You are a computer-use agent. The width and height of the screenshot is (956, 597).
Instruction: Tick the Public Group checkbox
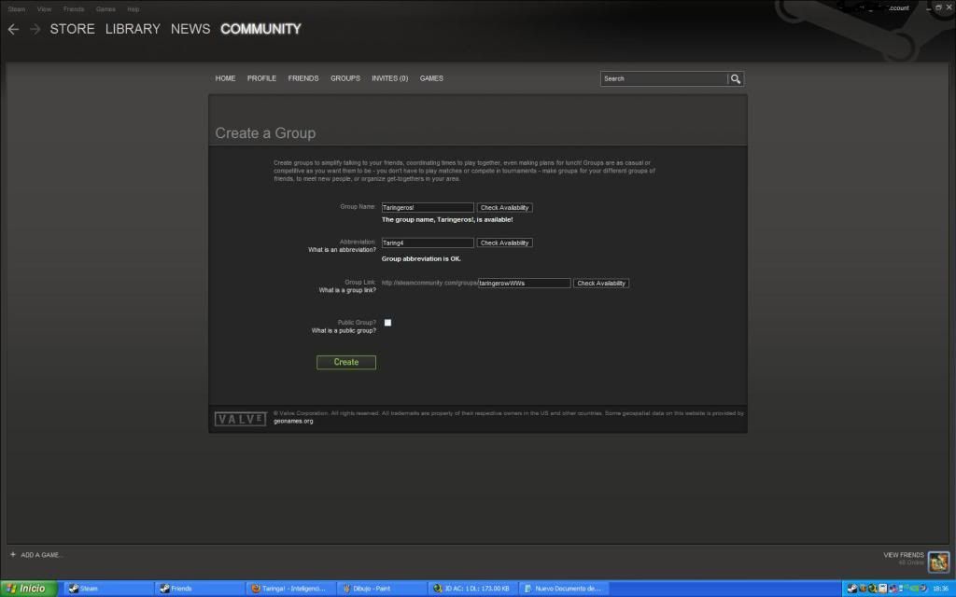point(387,322)
